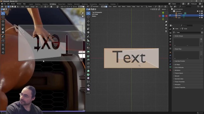Hide the Camera object via eye icon

pos(200,13)
